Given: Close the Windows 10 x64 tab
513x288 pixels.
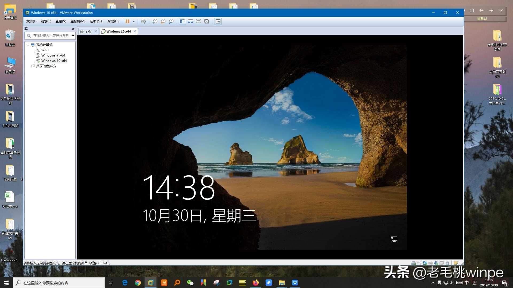Looking at the screenshot, I should (x=135, y=31).
